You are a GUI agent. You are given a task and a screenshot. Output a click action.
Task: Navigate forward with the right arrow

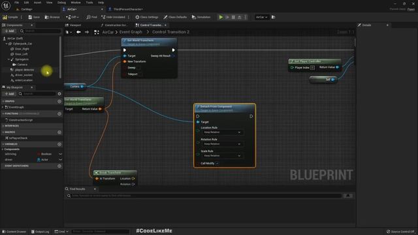point(87,32)
